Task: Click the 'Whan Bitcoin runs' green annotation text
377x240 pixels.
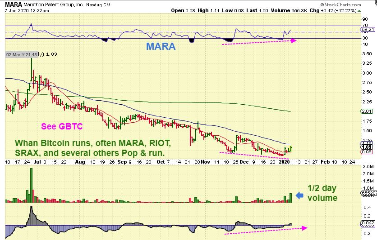Action: pos(93,148)
